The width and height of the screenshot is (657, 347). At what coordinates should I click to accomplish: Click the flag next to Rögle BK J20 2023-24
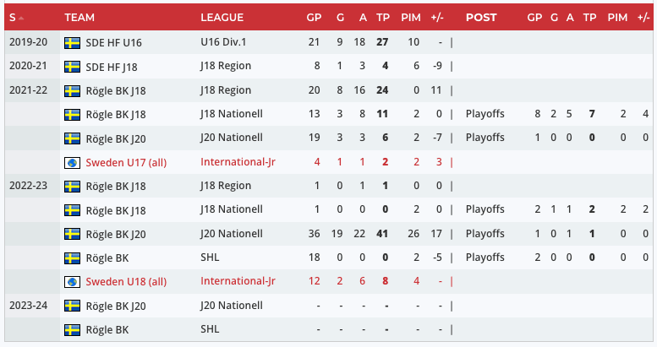72,306
